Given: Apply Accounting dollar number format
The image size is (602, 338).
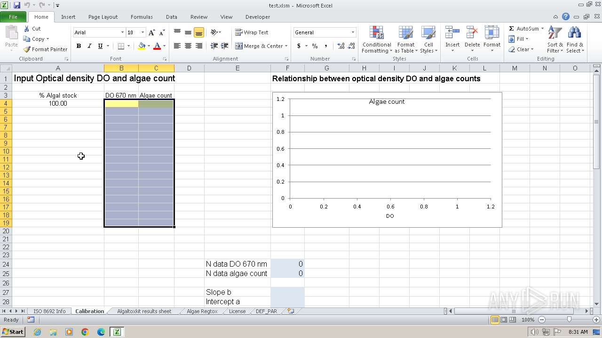Looking at the screenshot, I should pyautogui.click(x=299, y=46).
